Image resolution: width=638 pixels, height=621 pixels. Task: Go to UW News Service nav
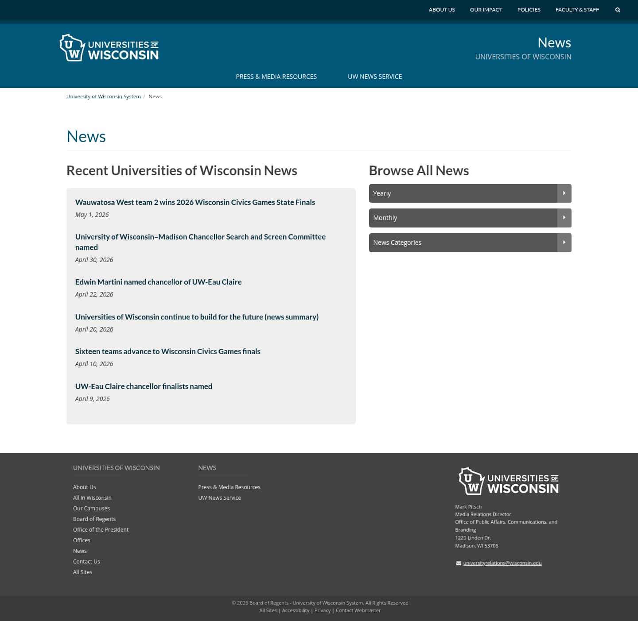[375, 77]
